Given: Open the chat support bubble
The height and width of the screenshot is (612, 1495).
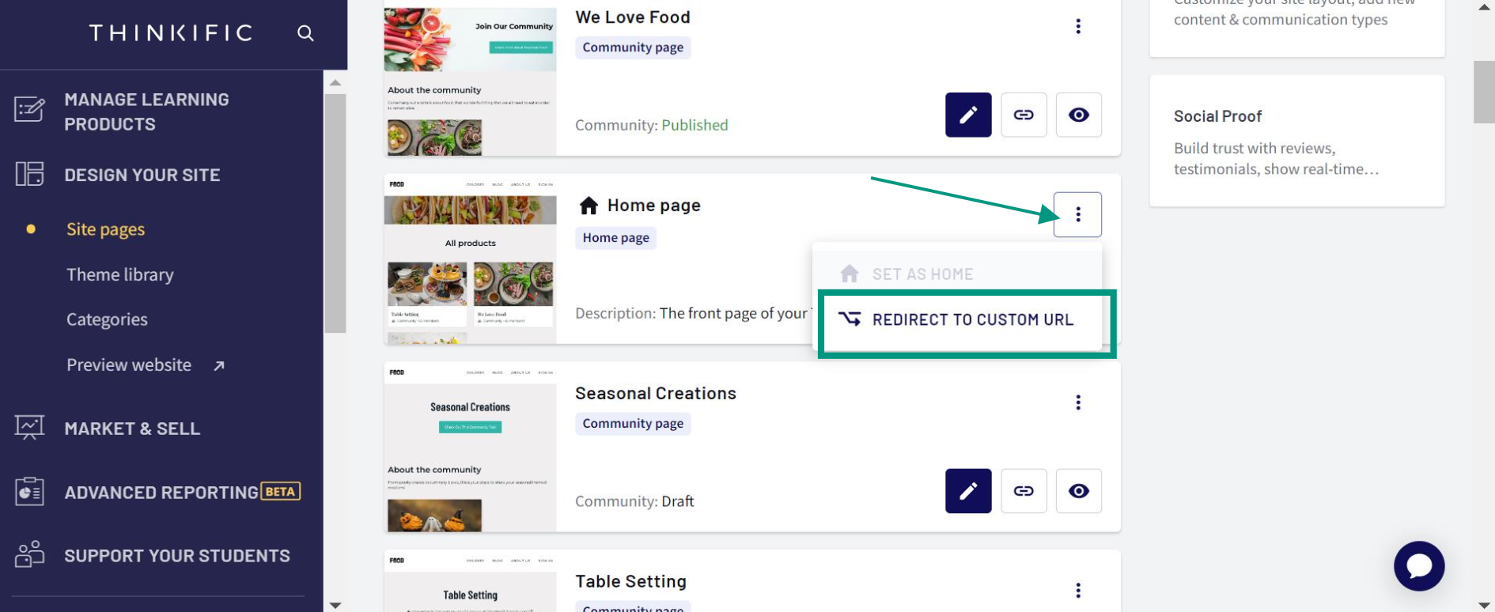Looking at the screenshot, I should pos(1419,566).
